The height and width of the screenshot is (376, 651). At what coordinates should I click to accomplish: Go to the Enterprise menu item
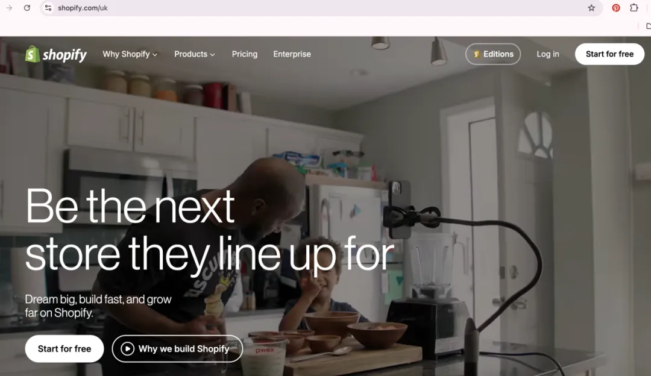click(x=292, y=54)
